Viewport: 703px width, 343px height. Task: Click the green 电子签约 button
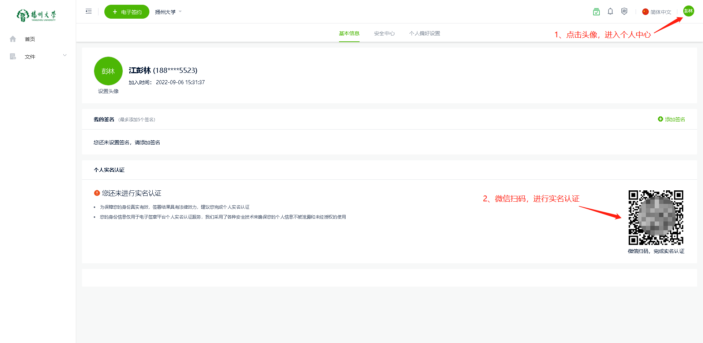coord(127,12)
